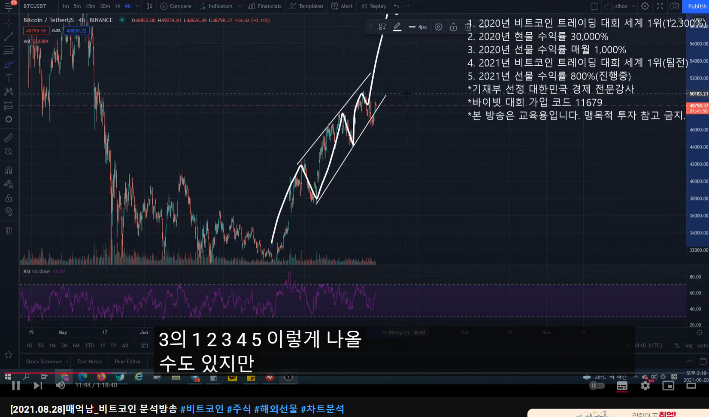The width and height of the screenshot is (709, 417).
Task: Select the ruler measure tool
Action: tap(9, 138)
